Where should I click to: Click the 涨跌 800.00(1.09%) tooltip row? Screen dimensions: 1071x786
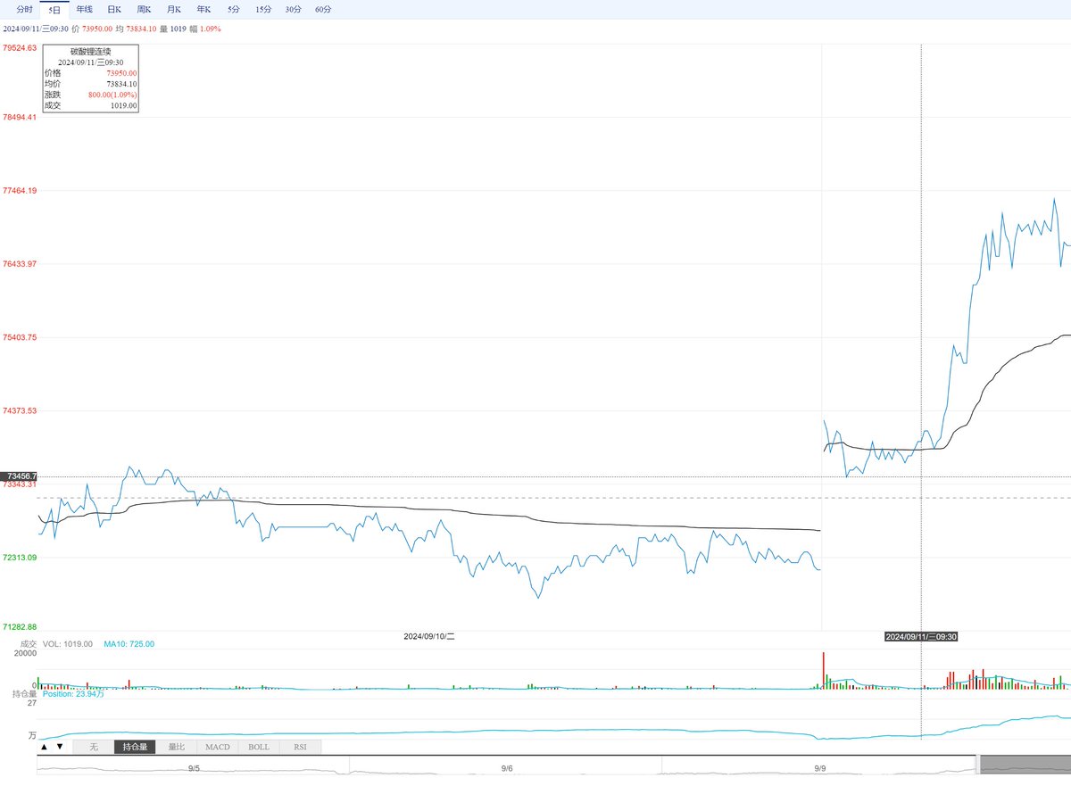pos(90,95)
